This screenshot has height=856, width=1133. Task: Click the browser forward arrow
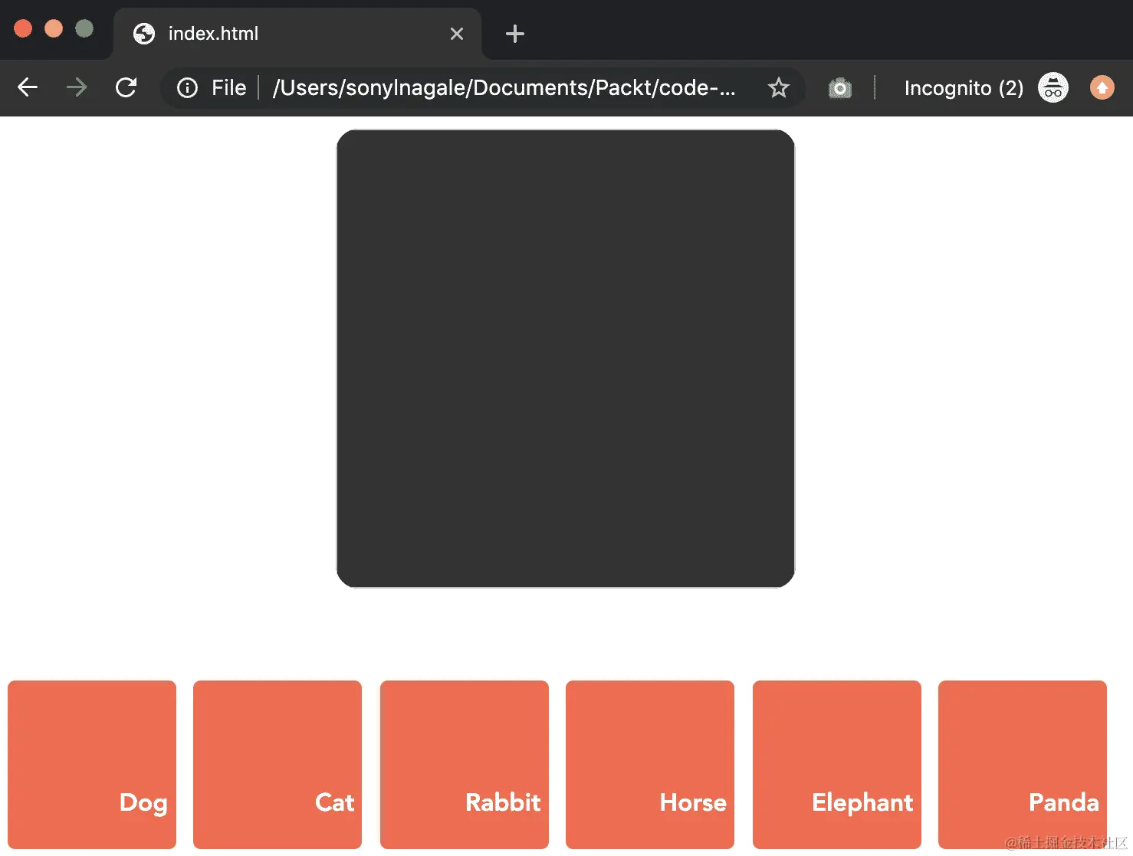[x=77, y=87]
